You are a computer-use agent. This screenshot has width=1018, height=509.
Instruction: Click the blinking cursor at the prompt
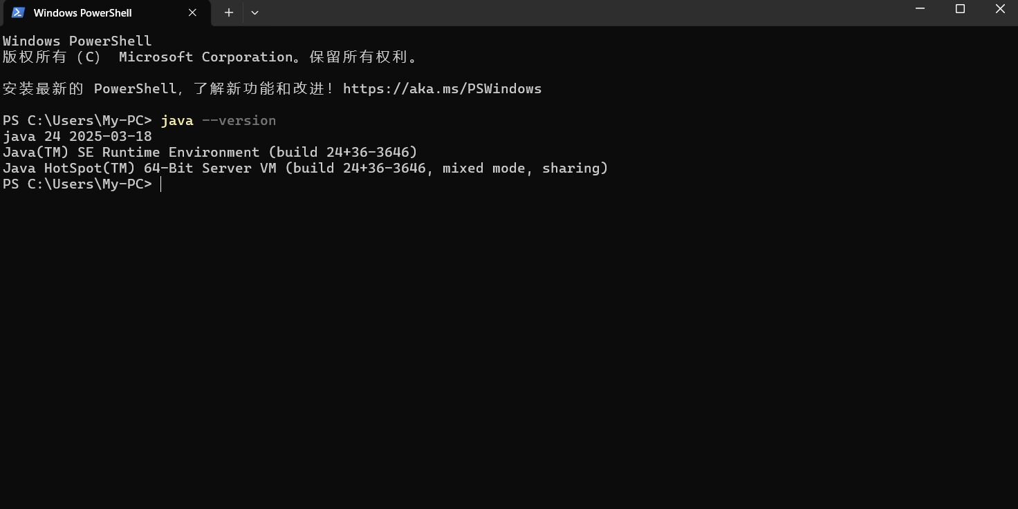click(161, 184)
